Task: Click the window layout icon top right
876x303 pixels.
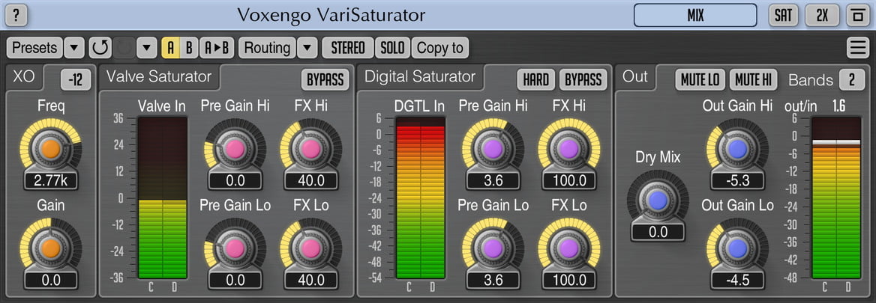Action: 856,15
